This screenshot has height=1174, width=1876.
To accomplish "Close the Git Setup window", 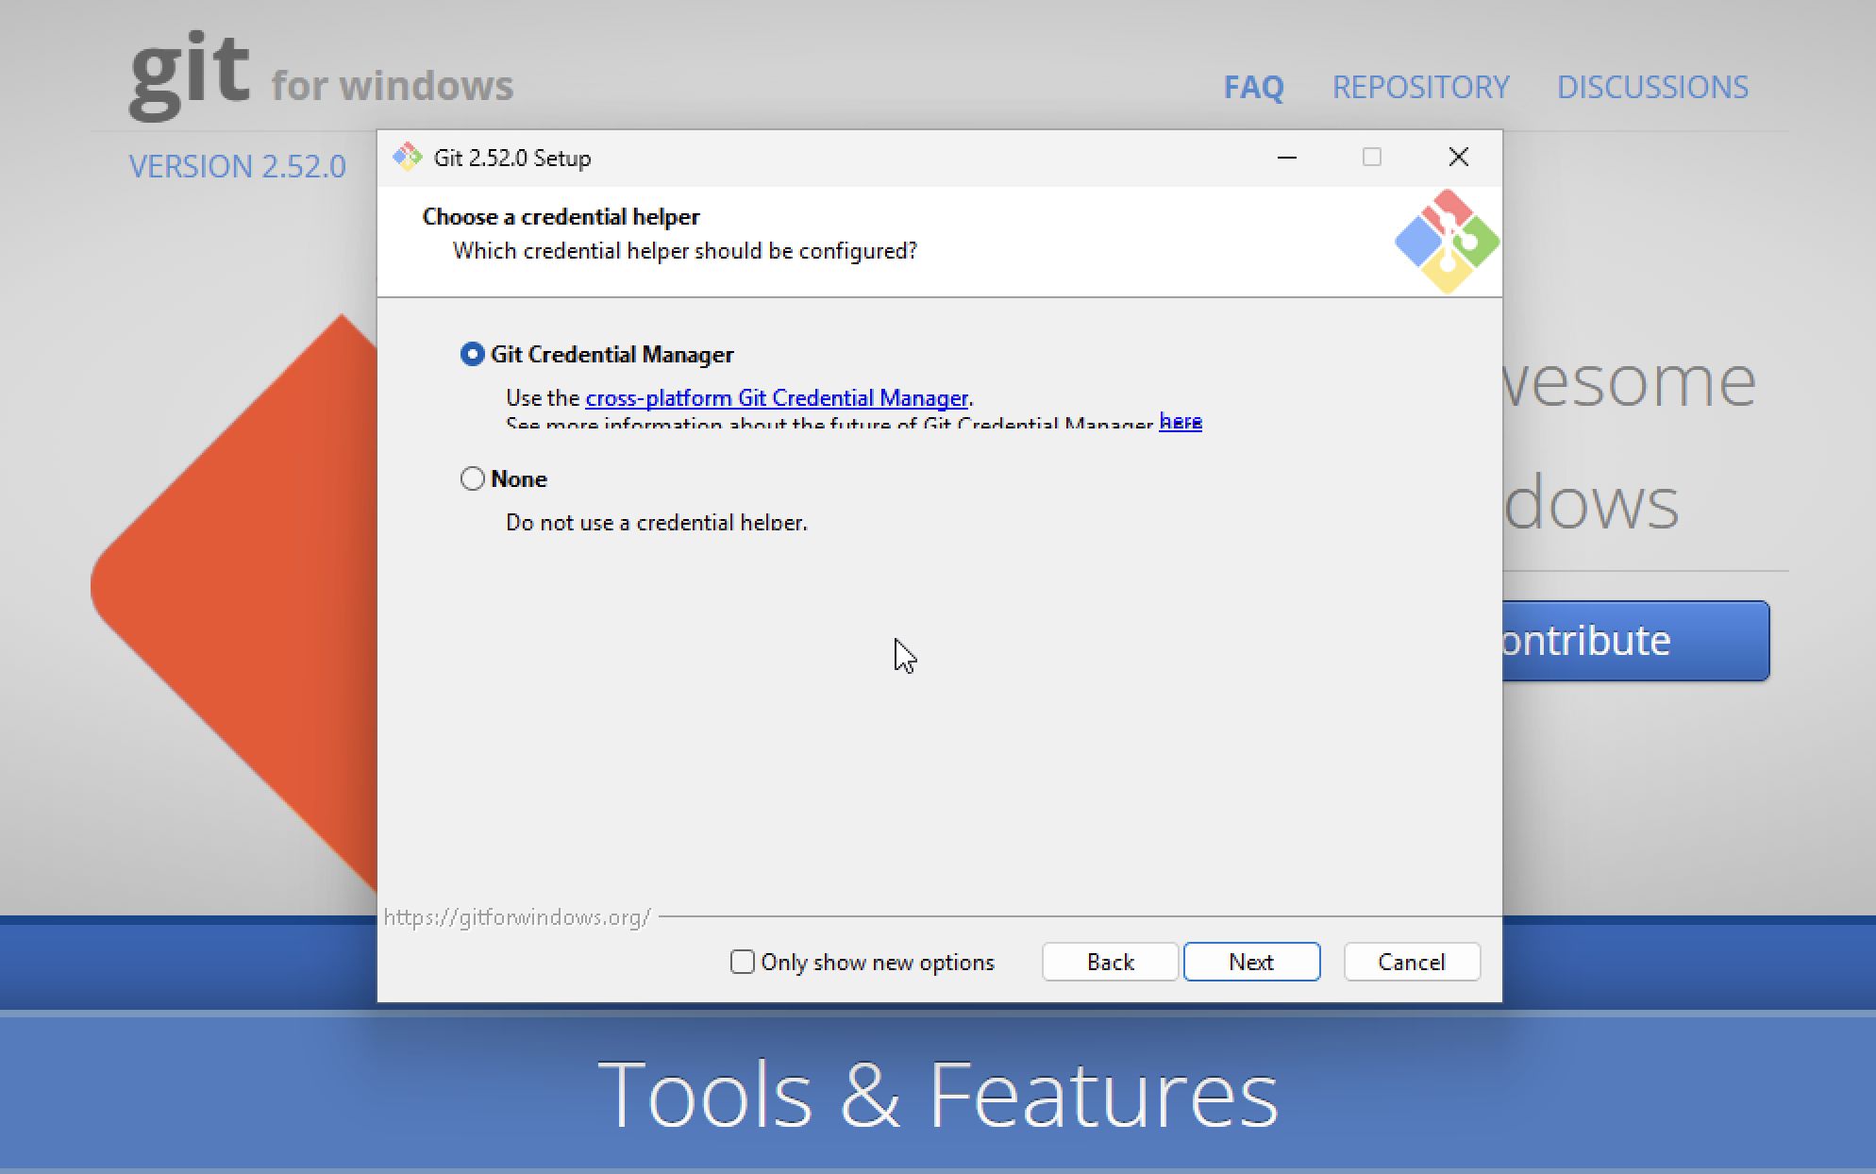I will click(x=1458, y=157).
